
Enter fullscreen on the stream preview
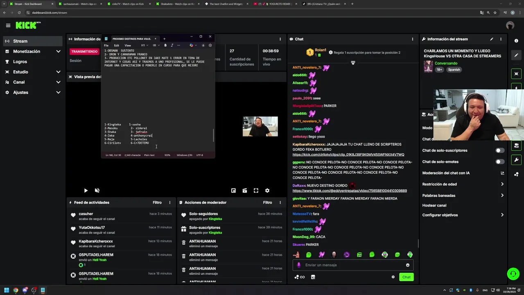(256, 191)
